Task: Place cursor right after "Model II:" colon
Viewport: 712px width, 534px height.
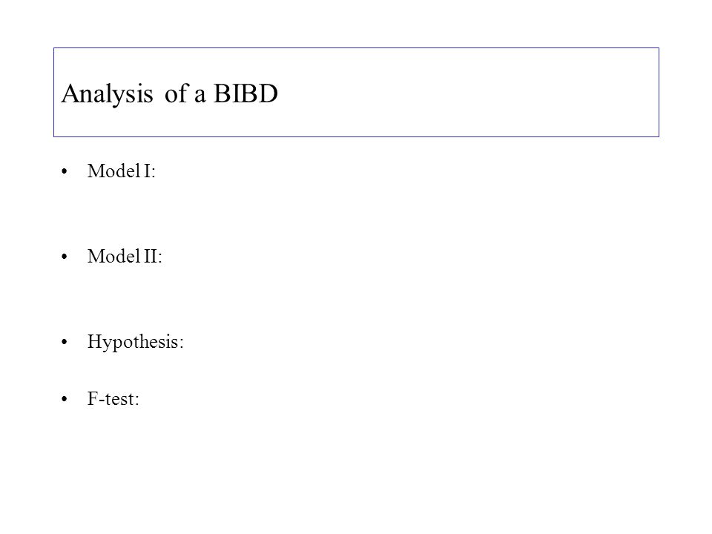Action: pos(162,256)
